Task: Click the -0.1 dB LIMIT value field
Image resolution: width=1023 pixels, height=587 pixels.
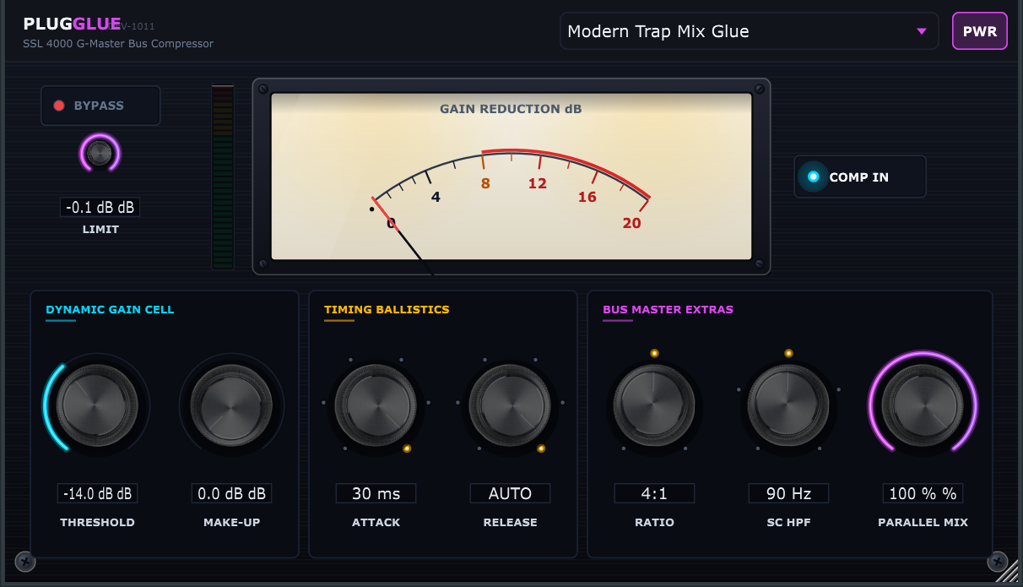Action: click(x=100, y=207)
